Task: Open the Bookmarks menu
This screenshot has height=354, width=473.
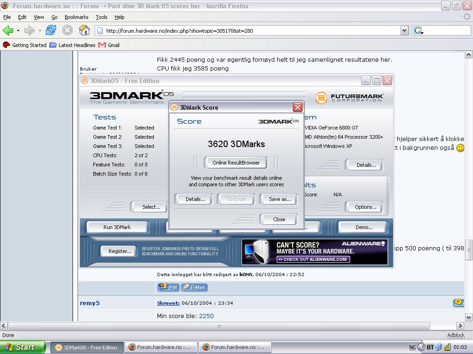Action: pos(76,17)
